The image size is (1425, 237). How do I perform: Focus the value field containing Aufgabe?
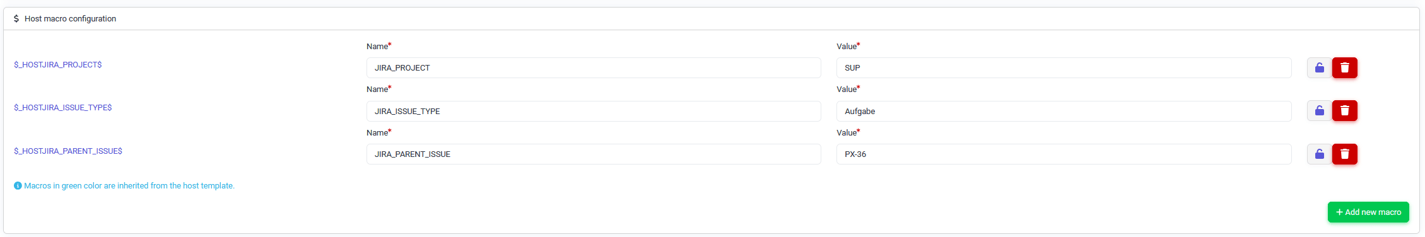[x=1064, y=111]
